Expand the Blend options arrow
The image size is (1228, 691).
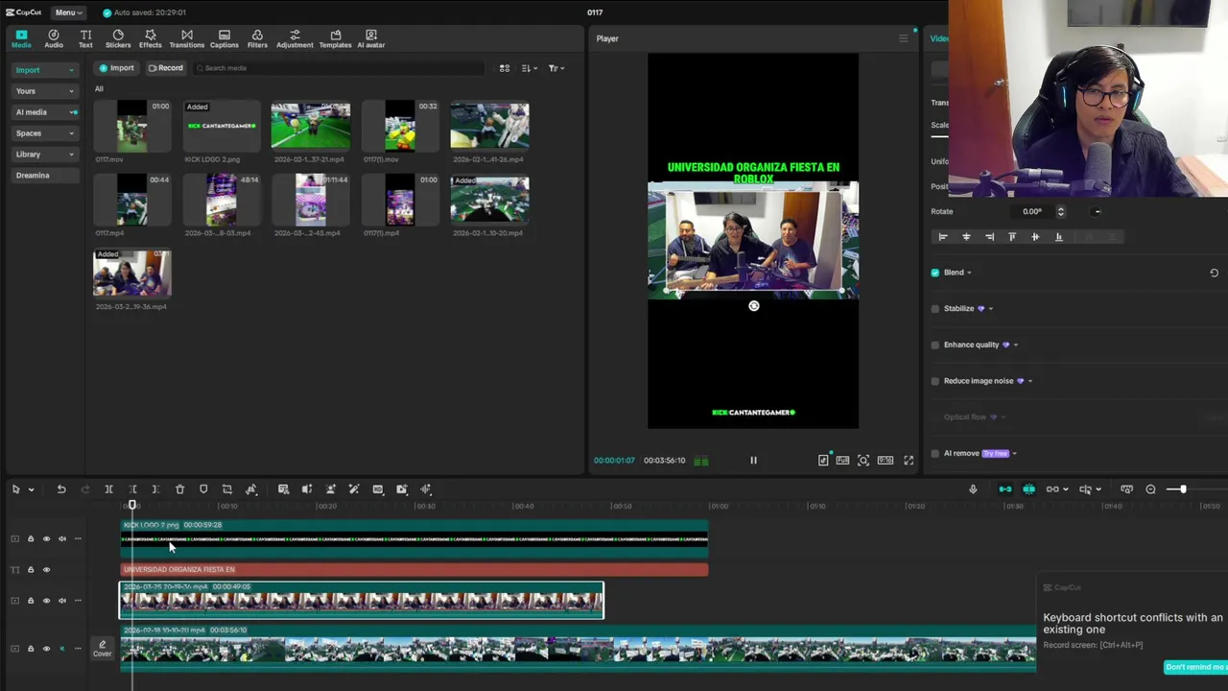point(969,273)
